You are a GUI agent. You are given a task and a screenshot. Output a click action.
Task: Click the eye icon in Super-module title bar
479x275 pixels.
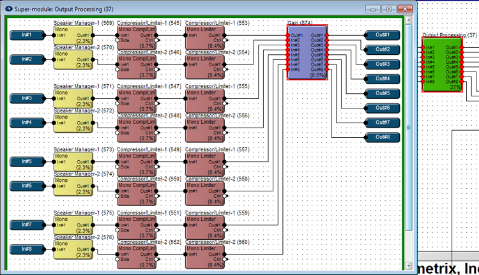tap(8, 9)
